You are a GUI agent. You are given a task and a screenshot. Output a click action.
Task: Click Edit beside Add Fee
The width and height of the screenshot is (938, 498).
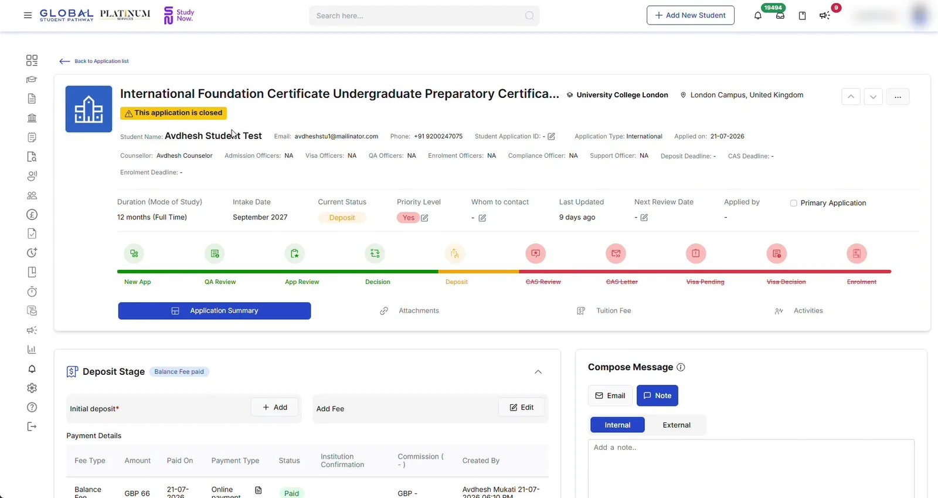(x=521, y=407)
